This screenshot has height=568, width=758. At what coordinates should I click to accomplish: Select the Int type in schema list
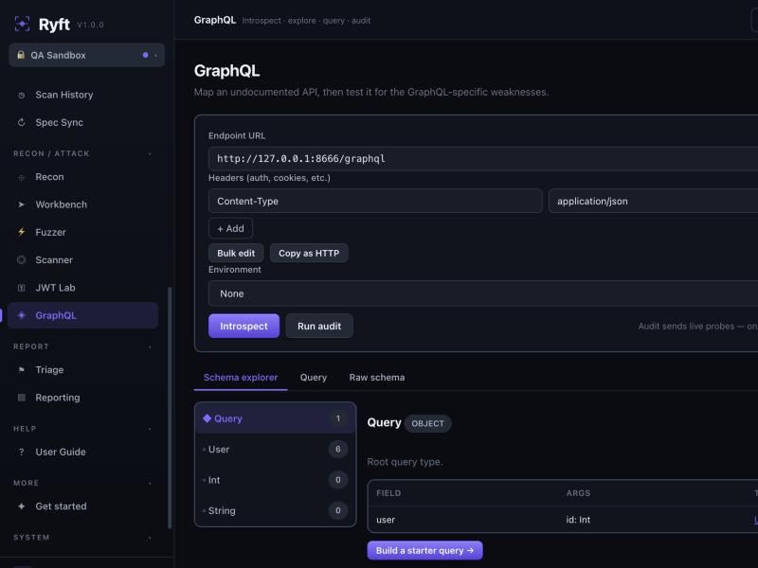pos(275,480)
